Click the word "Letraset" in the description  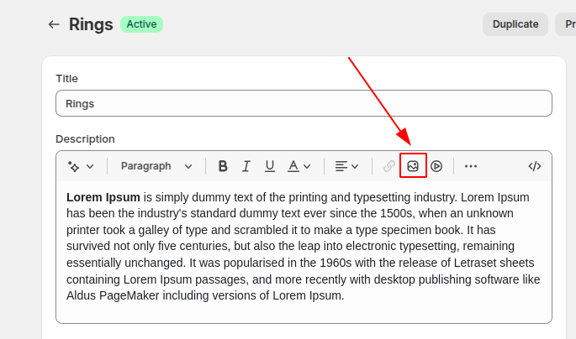click(476, 263)
